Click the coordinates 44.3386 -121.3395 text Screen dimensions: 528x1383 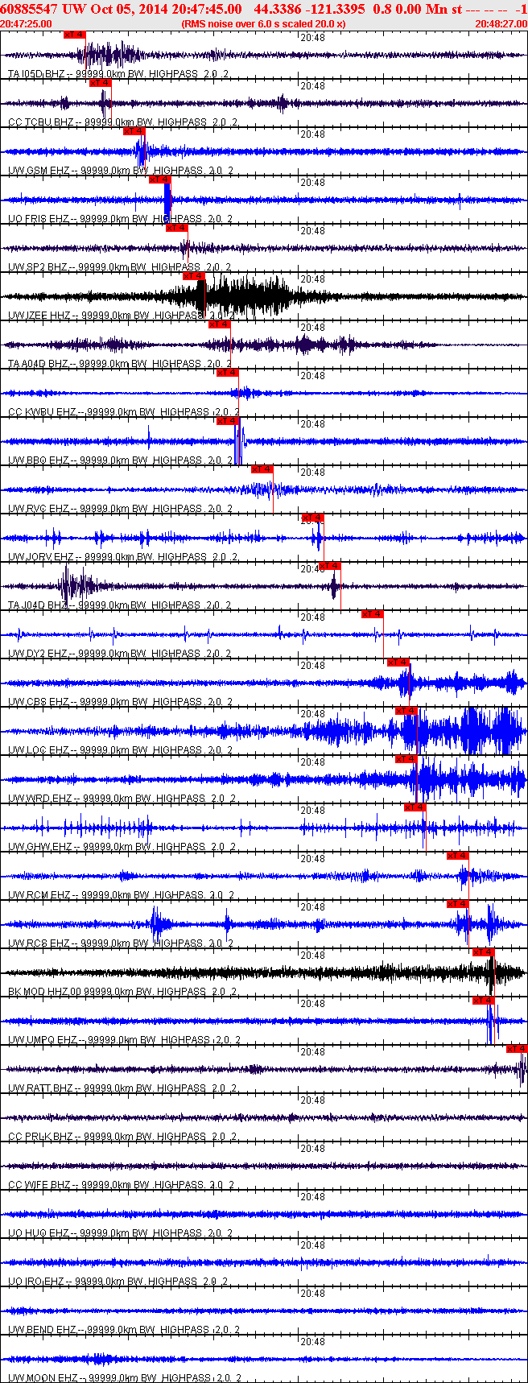pos(309,9)
